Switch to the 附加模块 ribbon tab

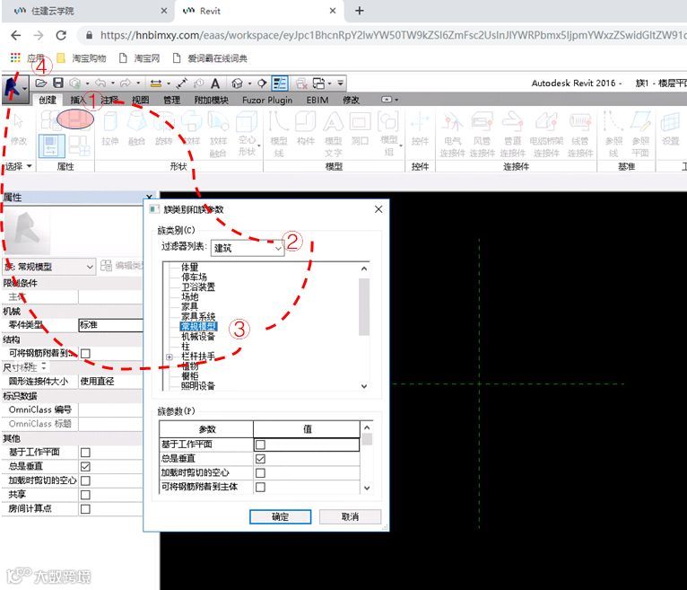[x=211, y=100]
